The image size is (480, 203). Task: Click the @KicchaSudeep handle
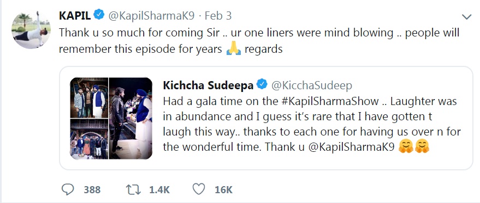(312, 85)
